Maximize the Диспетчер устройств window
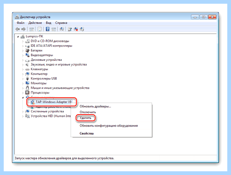 [203, 17]
